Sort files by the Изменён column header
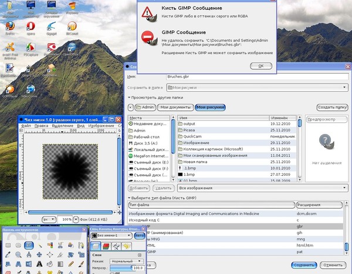Viewport: 352px width, 274px height. 283,118
